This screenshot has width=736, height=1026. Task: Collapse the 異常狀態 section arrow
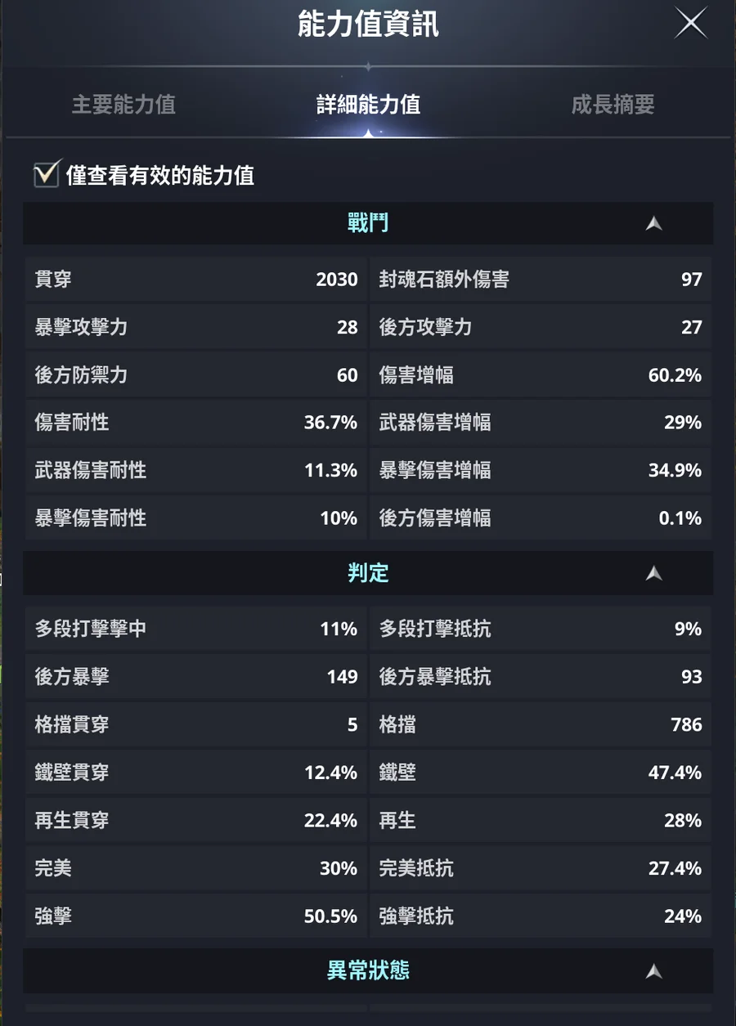653,971
